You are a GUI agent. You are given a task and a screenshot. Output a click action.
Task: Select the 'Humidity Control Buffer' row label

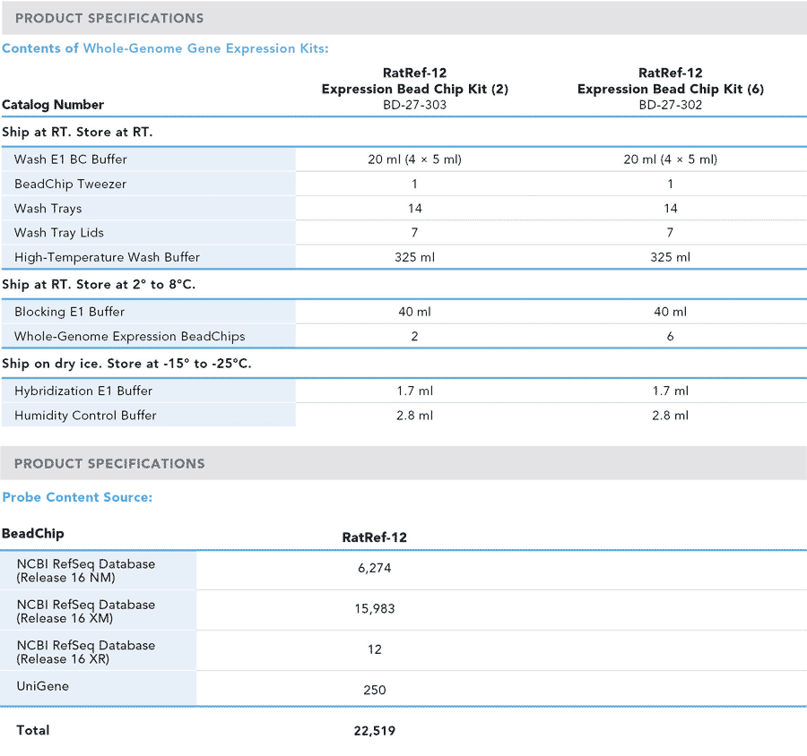(85, 415)
